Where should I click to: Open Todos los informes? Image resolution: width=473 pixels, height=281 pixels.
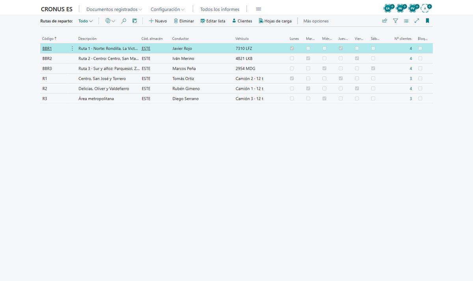point(220,9)
